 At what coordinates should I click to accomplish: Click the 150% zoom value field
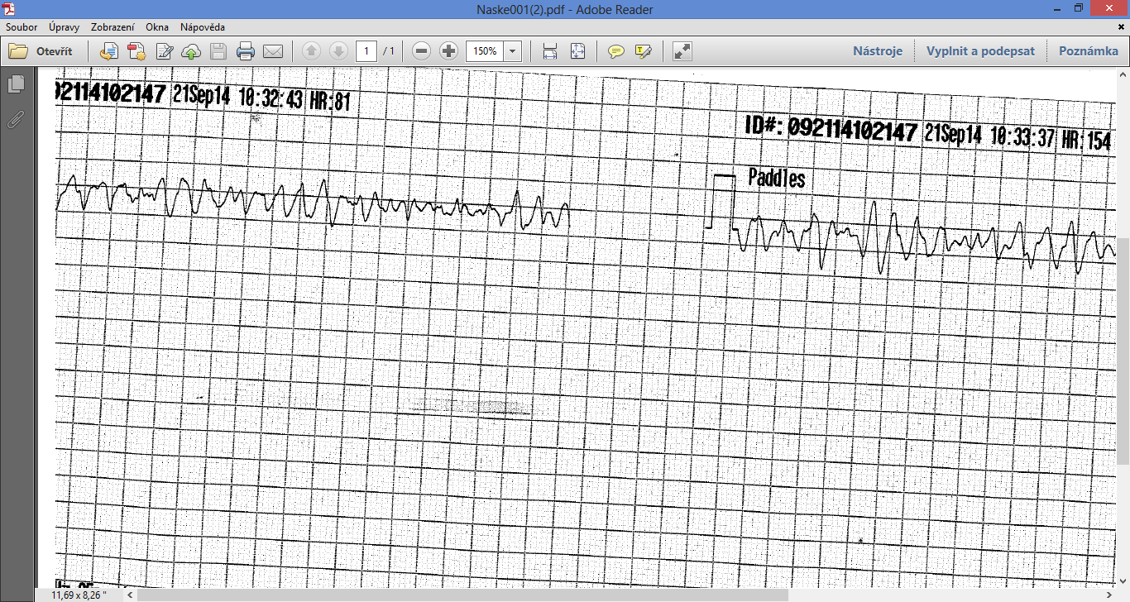[x=485, y=51]
